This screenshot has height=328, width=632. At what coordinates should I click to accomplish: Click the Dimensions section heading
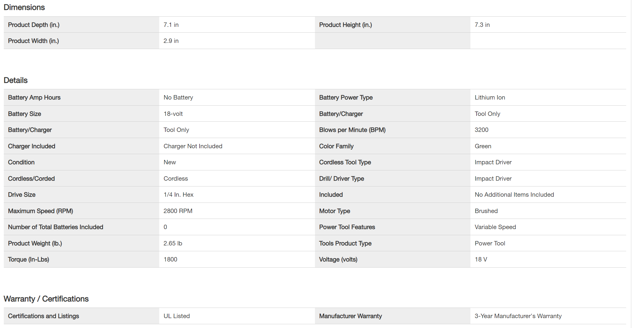click(x=24, y=7)
